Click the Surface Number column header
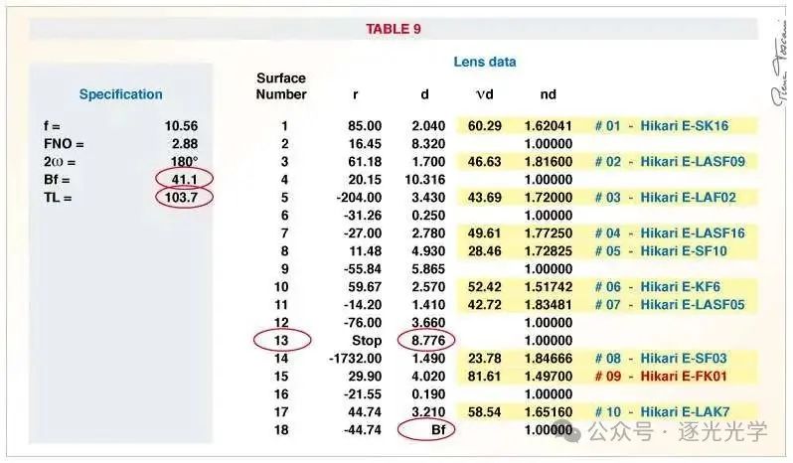Image resolution: width=793 pixels, height=463 pixels. click(281, 86)
